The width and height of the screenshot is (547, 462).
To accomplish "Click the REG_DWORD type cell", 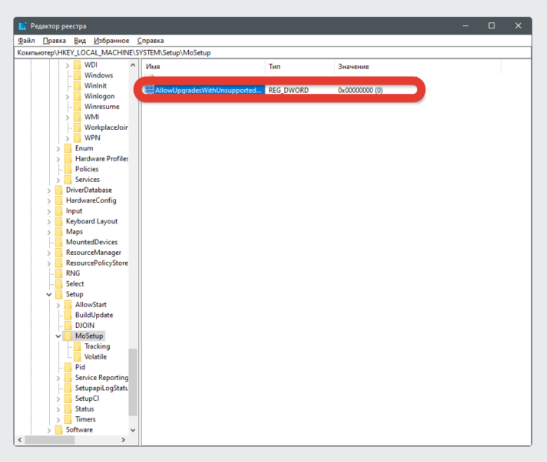I will point(289,91).
